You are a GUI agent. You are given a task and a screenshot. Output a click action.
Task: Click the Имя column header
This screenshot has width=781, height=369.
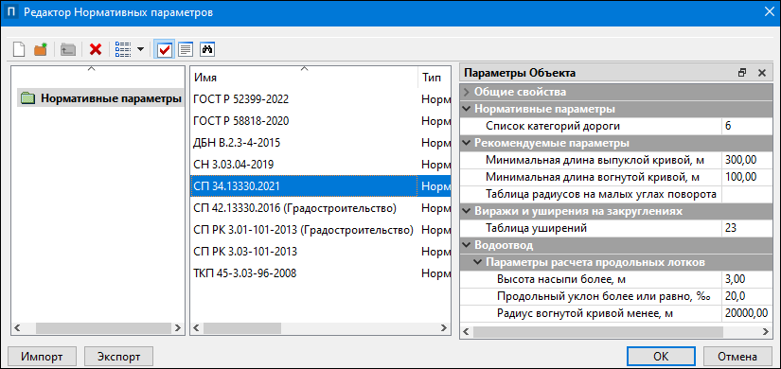point(304,79)
